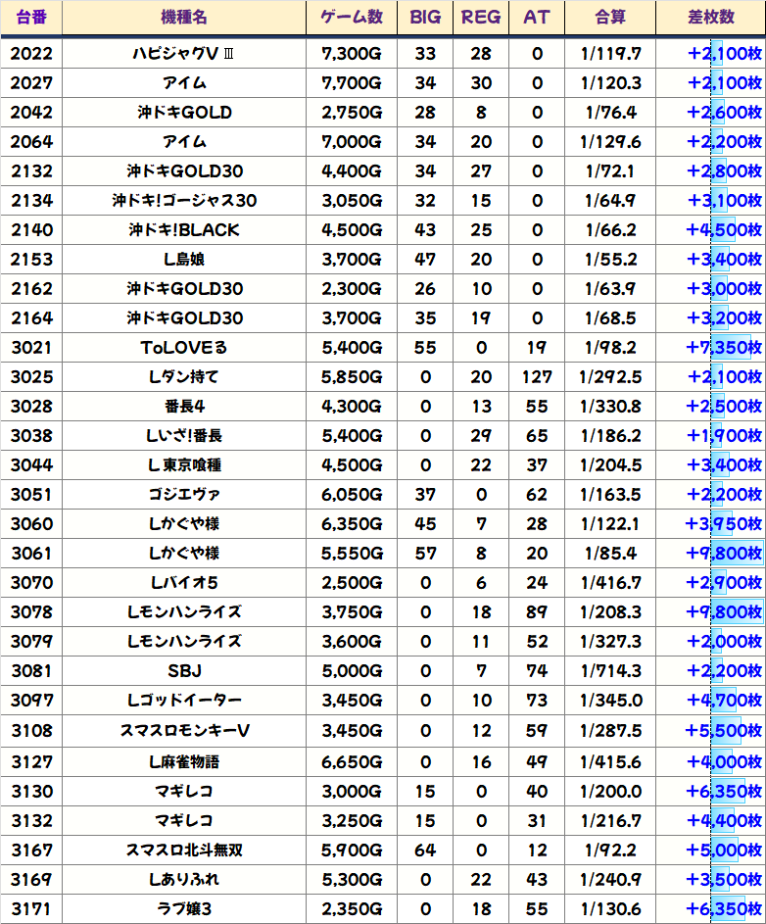Click +7,350枚 for ToLOVEる
766x924 pixels.
(x=724, y=348)
